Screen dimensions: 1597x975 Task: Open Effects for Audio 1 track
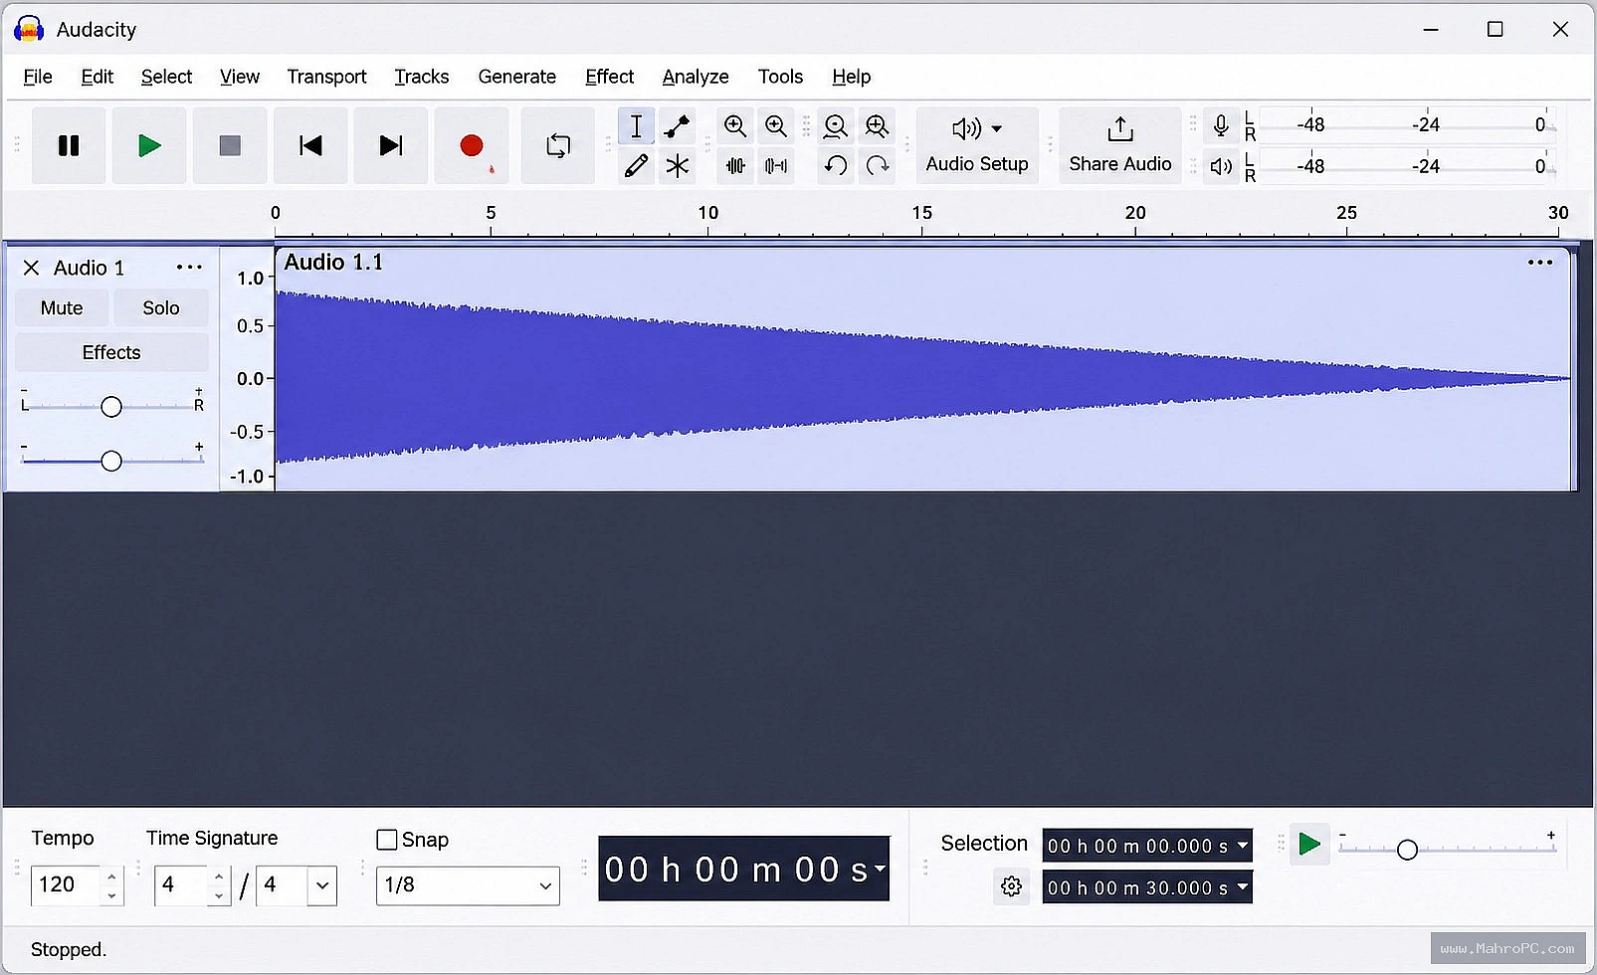click(111, 352)
